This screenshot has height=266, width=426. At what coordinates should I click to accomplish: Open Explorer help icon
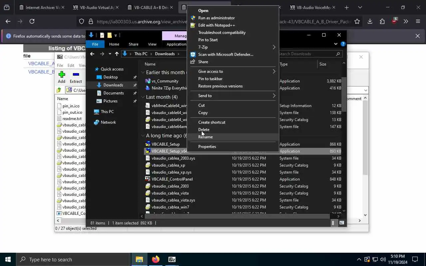[x=343, y=44]
